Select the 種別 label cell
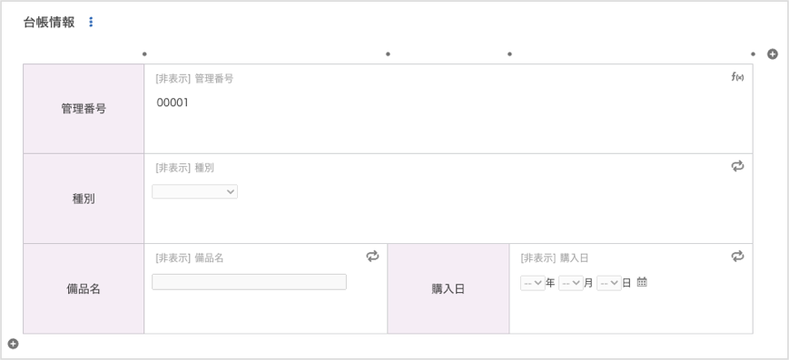789x360 pixels. (84, 199)
